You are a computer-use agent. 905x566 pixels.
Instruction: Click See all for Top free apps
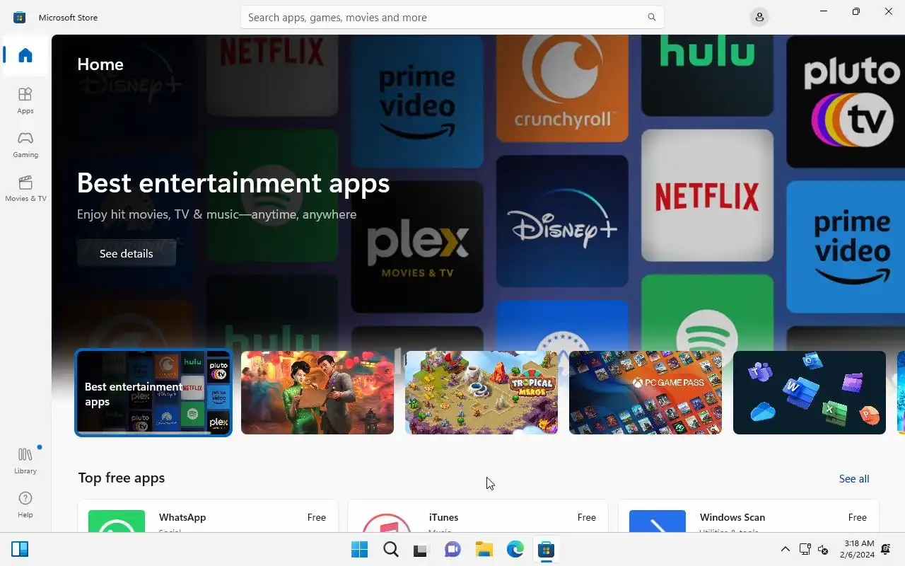tap(854, 479)
